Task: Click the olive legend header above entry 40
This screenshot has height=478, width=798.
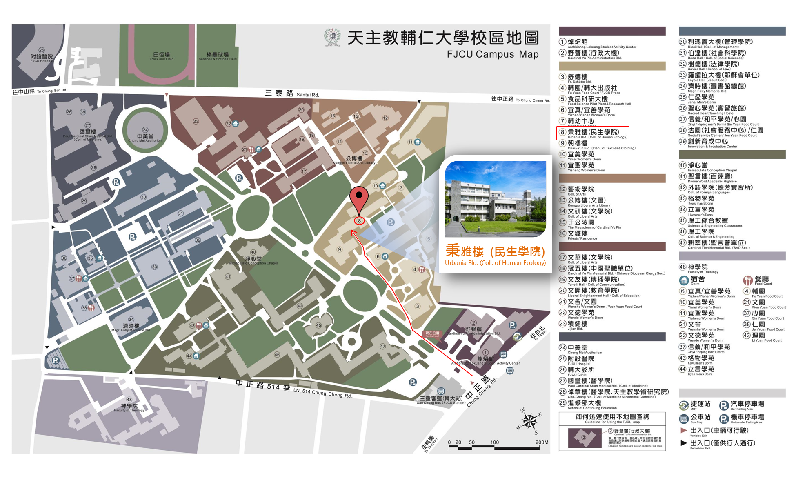Action: pos(732,154)
